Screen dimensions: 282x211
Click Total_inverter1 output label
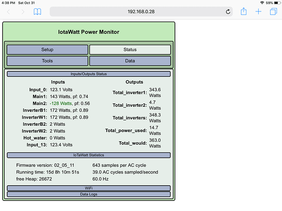[130, 92]
